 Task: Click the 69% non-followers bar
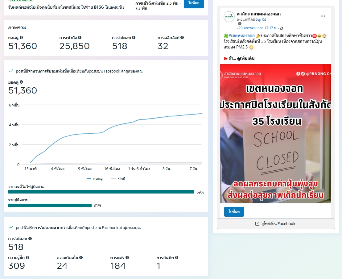pyautogui.click(x=101, y=192)
